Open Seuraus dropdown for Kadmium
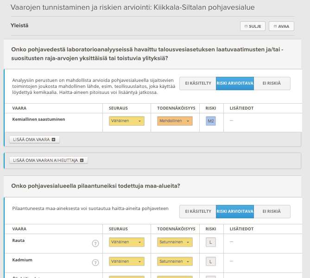This screenshot has height=278, width=310. tap(127, 261)
